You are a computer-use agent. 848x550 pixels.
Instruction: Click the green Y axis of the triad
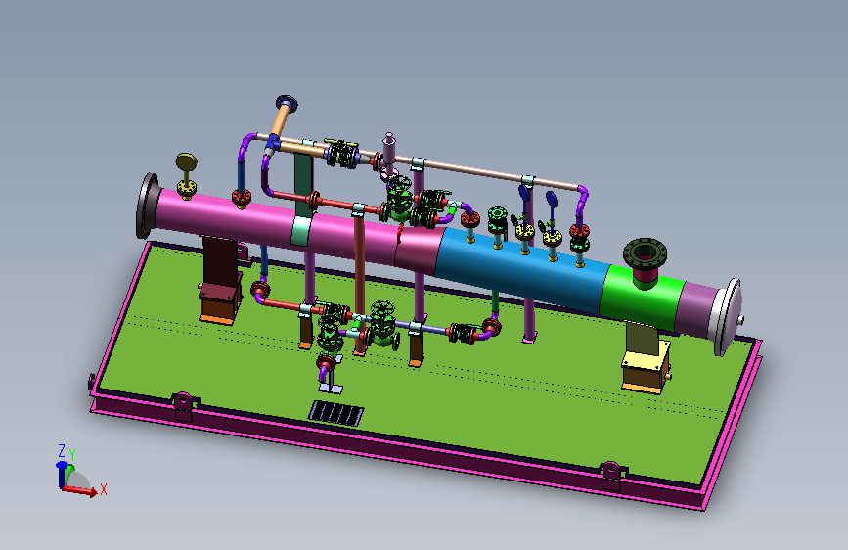tap(69, 473)
